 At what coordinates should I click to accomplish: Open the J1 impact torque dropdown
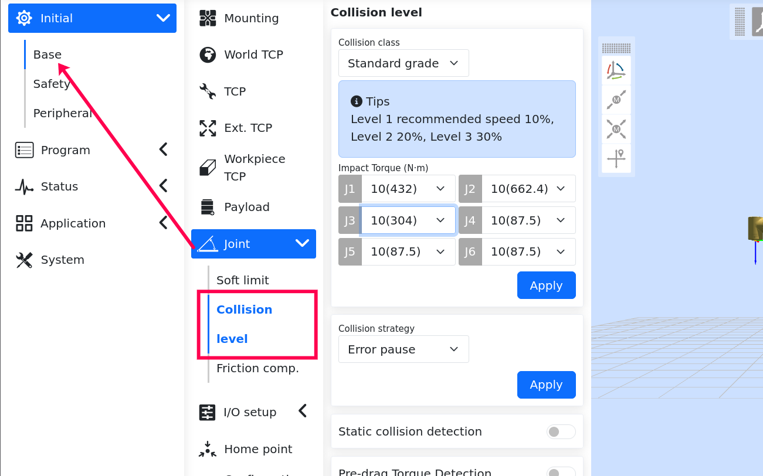pyautogui.click(x=408, y=189)
